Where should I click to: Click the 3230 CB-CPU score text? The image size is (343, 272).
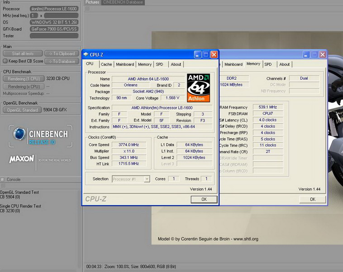tap(58, 78)
